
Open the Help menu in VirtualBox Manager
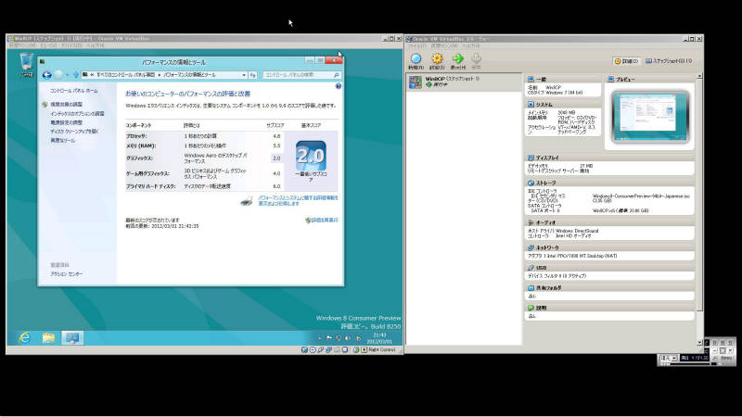pyautogui.click(x=472, y=44)
